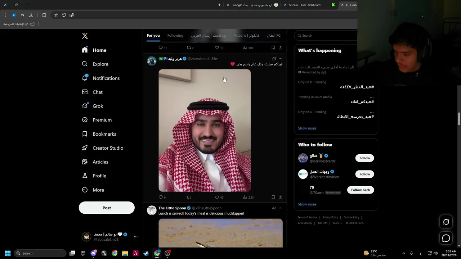Open Profile from the sidebar

coord(94,176)
